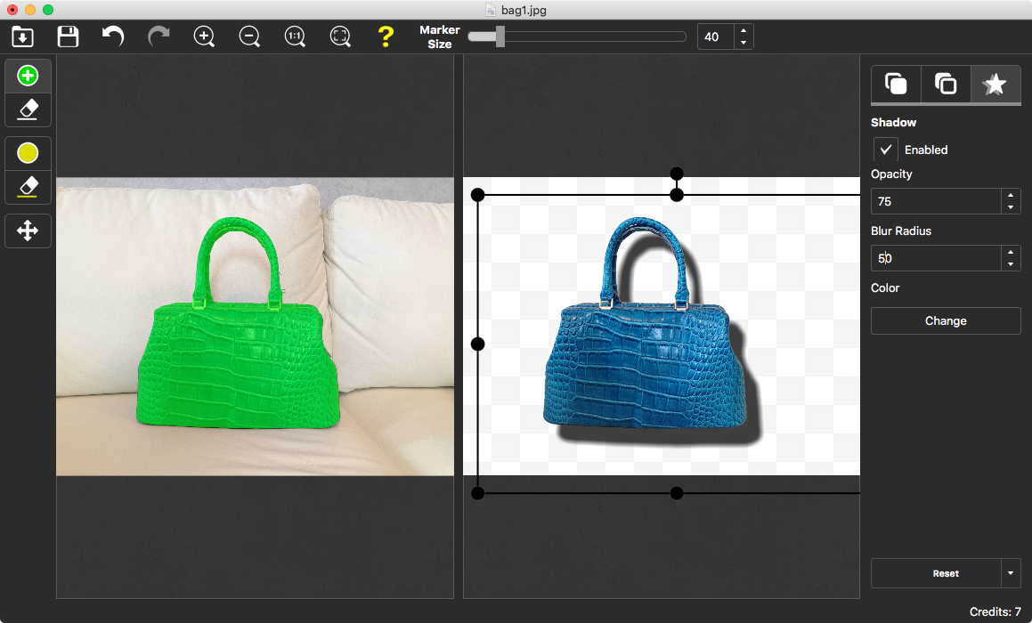Viewport: 1032px width, 623px height.
Task: Toggle the green marker eraser tool
Action: 28,109
